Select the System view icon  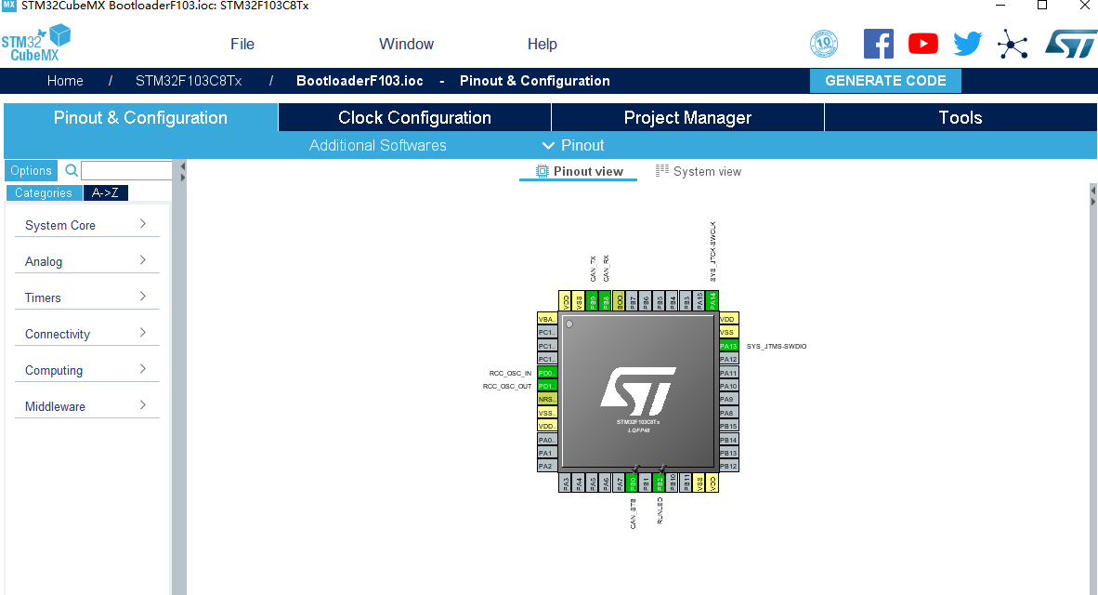coord(662,170)
